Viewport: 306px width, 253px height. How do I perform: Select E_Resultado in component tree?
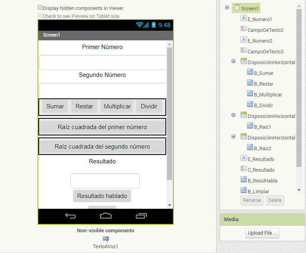[x=261, y=159]
